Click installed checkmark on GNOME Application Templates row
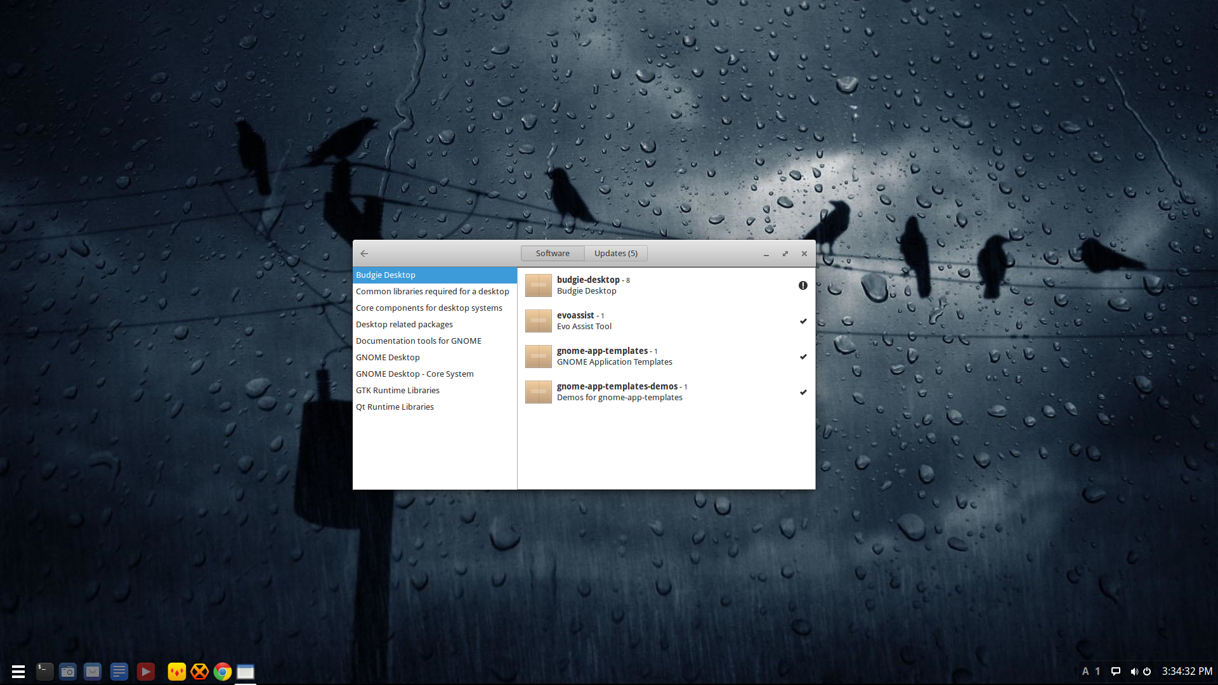The width and height of the screenshot is (1218, 685). (803, 356)
